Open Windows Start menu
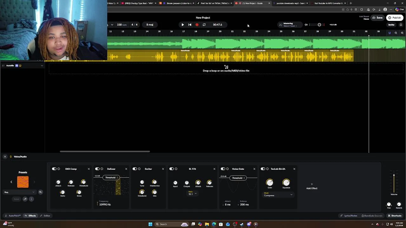Viewport: 406px width, 228px height. point(150,224)
